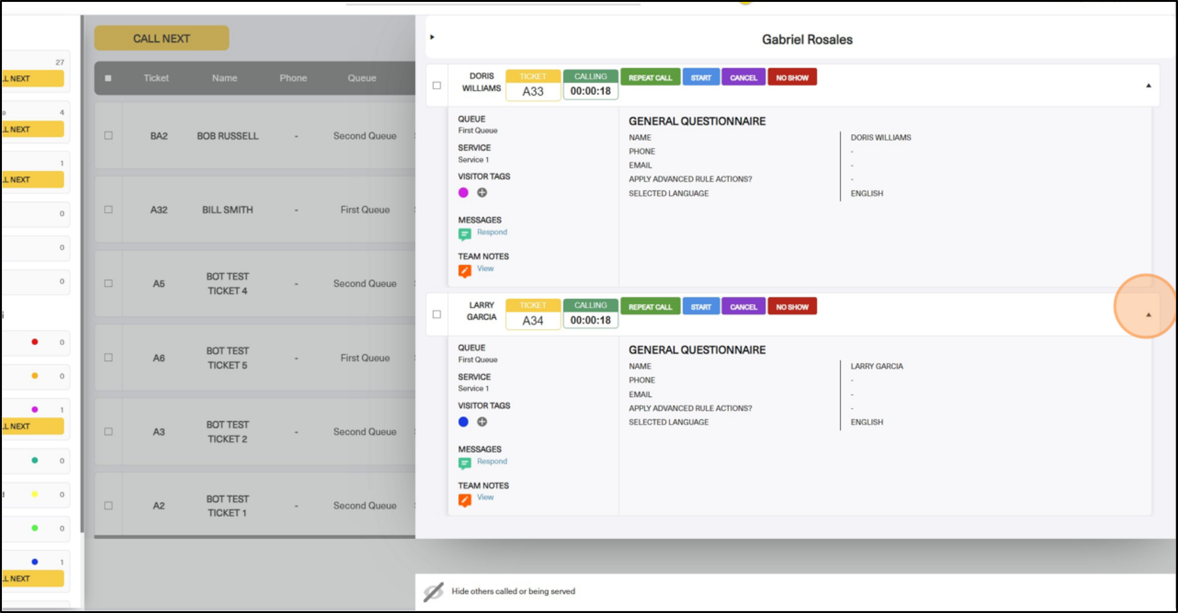Collapse side panel with the arrow beside Gabriel Rosales
Image resolution: width=1178 pixels, height=613 pixels.
click(432, 37)
